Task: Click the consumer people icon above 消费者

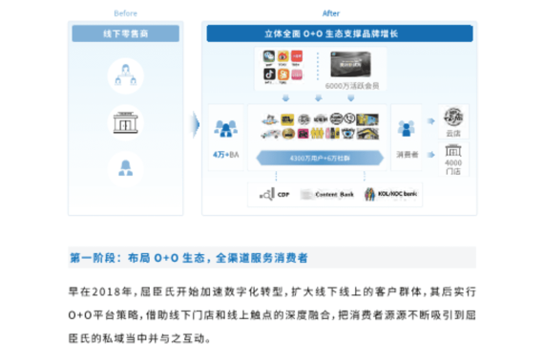Action: pos(407,128)
